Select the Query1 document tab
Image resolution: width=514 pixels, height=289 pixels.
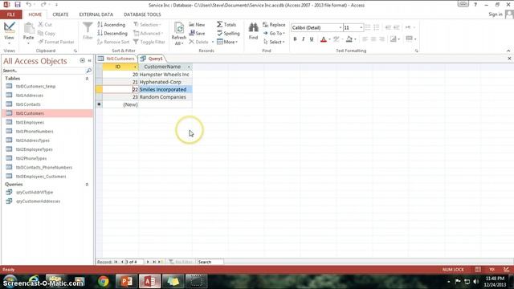click(152, 59)
